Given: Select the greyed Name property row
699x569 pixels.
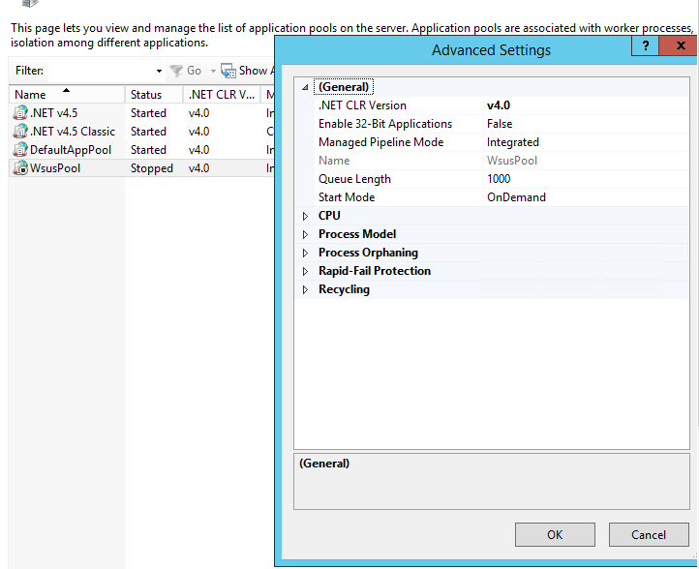Looking at the screenshot, I should tap(334, 161).
